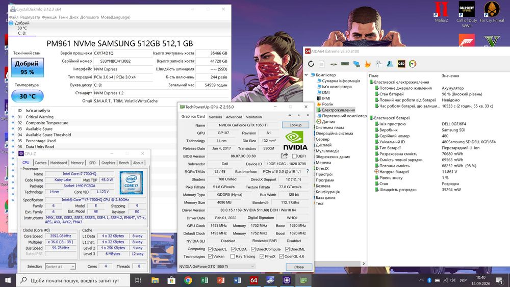Click the Добрий 95 % health status button
This screenshot has height=287, width=510.
[28, 68]
